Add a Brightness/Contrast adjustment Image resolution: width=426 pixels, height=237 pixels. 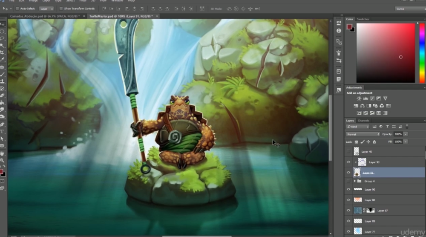coord(359,98)
